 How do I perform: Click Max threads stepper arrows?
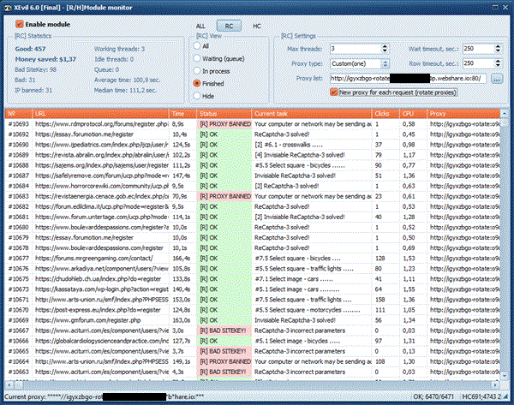(x=385, y=49)
